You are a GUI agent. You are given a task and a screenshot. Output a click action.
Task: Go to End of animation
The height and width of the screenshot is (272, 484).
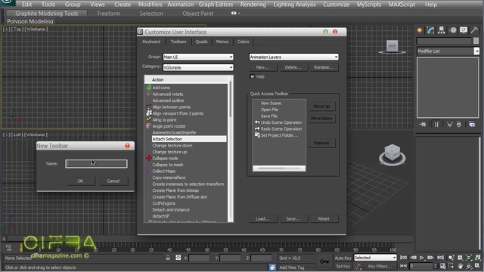pyautogui.click(x=440, y=258)
